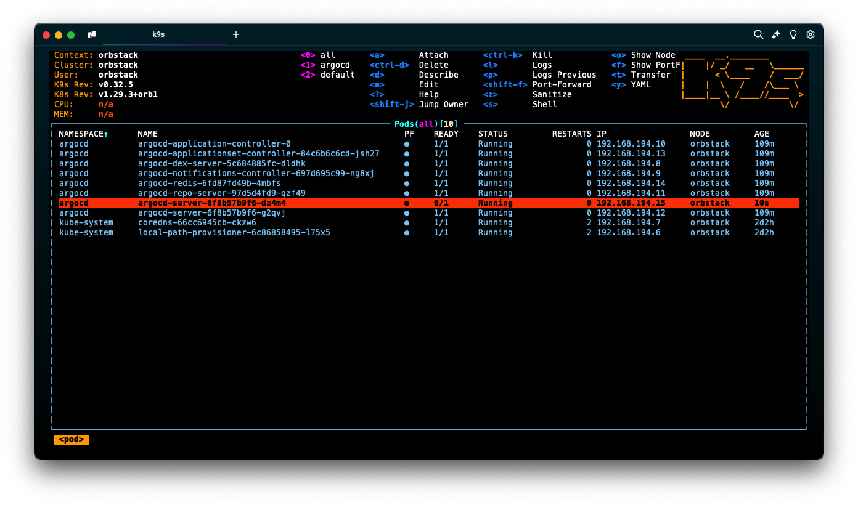858x505 pixels.
Task: Click the panes icon beside window controls
Action: [92, 34]
